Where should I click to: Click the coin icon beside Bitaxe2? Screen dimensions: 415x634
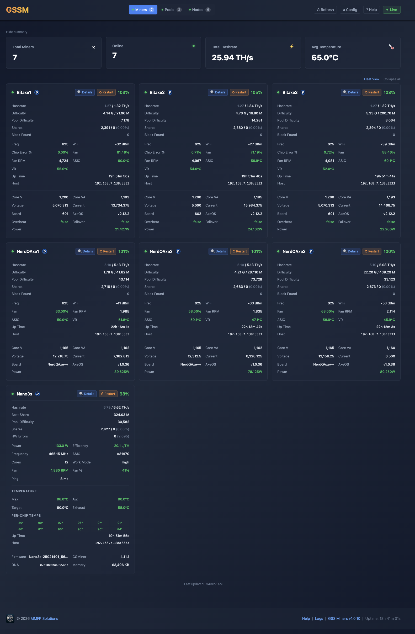click(x=170, y=92)
